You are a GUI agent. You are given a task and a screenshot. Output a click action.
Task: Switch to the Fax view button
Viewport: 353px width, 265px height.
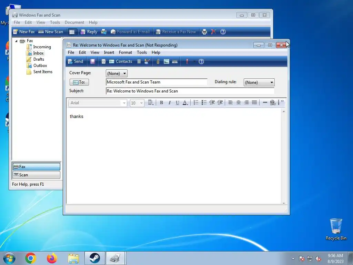point(37,167)
